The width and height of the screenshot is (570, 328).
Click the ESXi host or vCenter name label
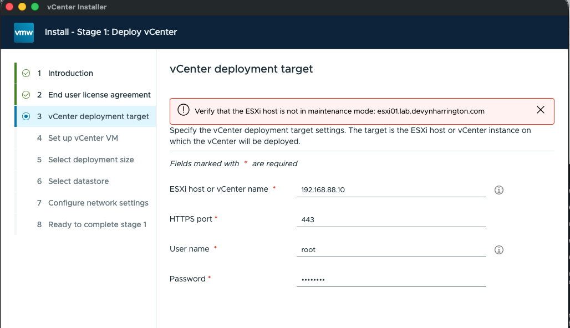tap(219, 189)
